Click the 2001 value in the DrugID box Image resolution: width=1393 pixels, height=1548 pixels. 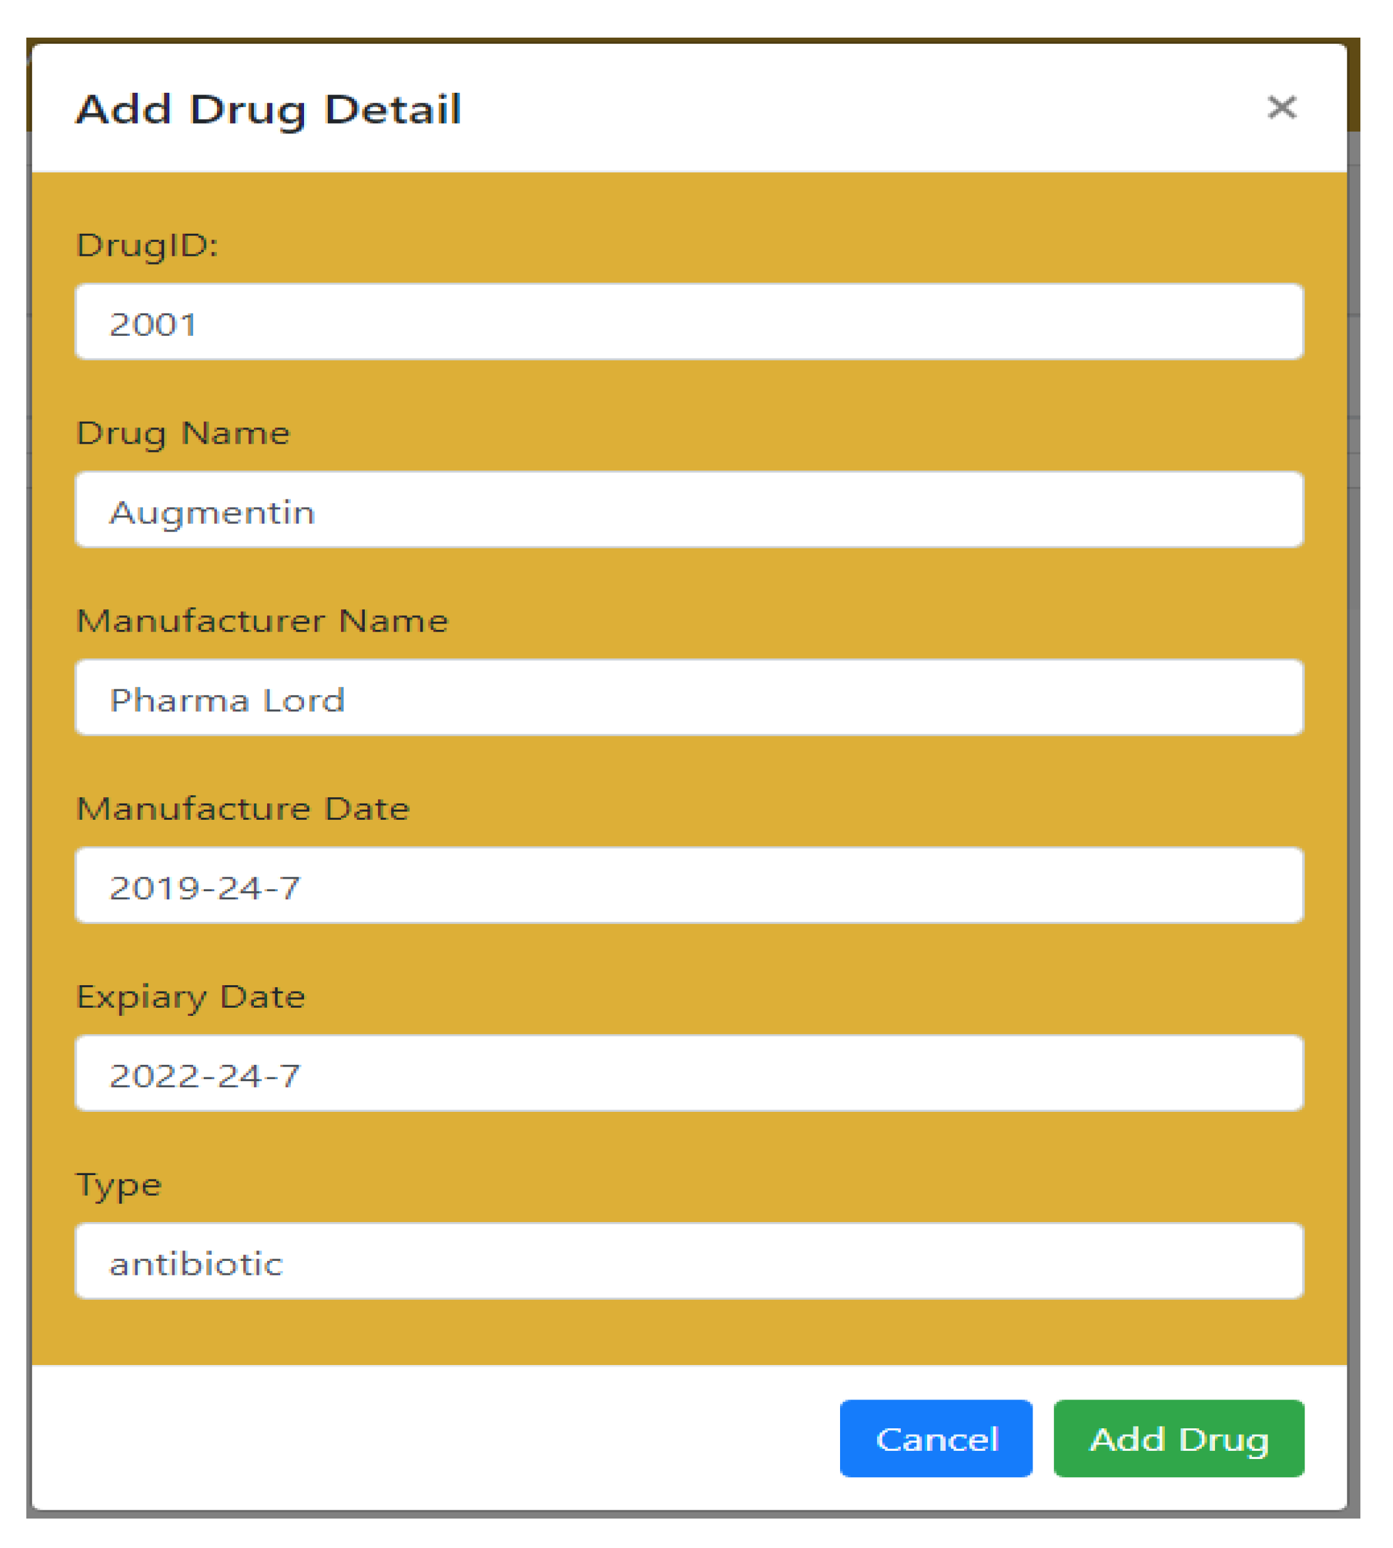coord(153,325)
